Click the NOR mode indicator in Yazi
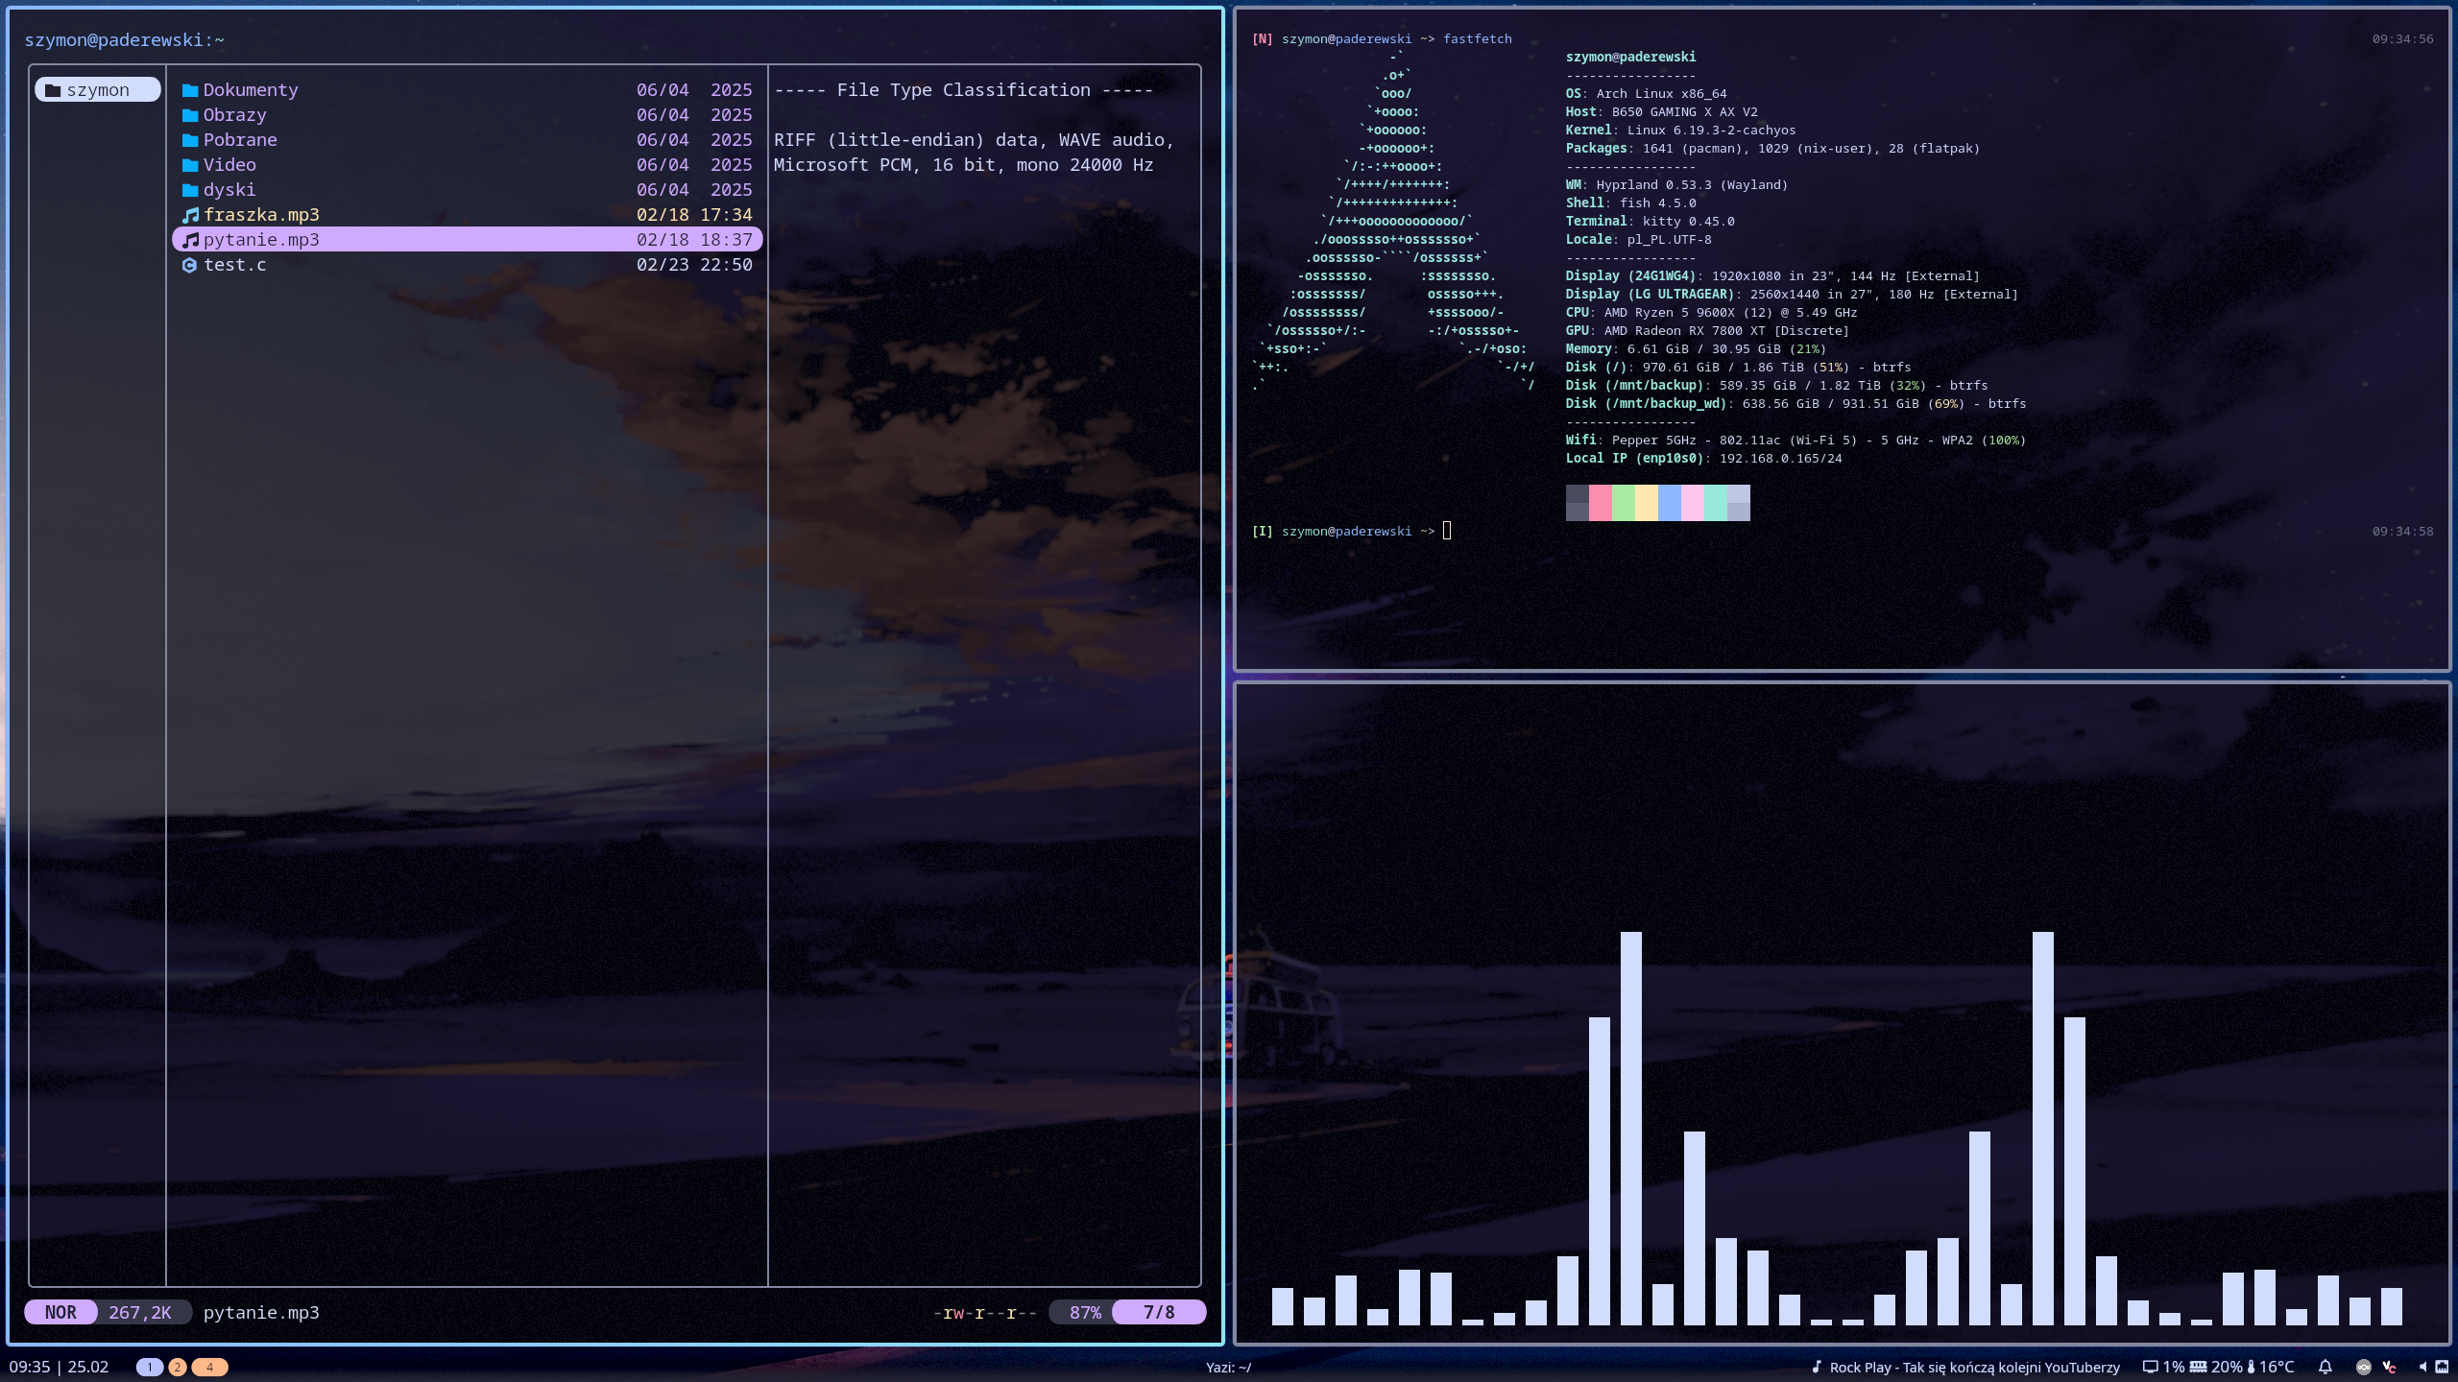This screenshot has height=1382, width=2458. coord(60,1312)
